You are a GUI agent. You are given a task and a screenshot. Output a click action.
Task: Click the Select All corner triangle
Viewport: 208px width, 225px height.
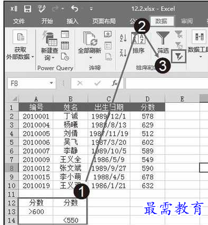[x=15, y=99]
